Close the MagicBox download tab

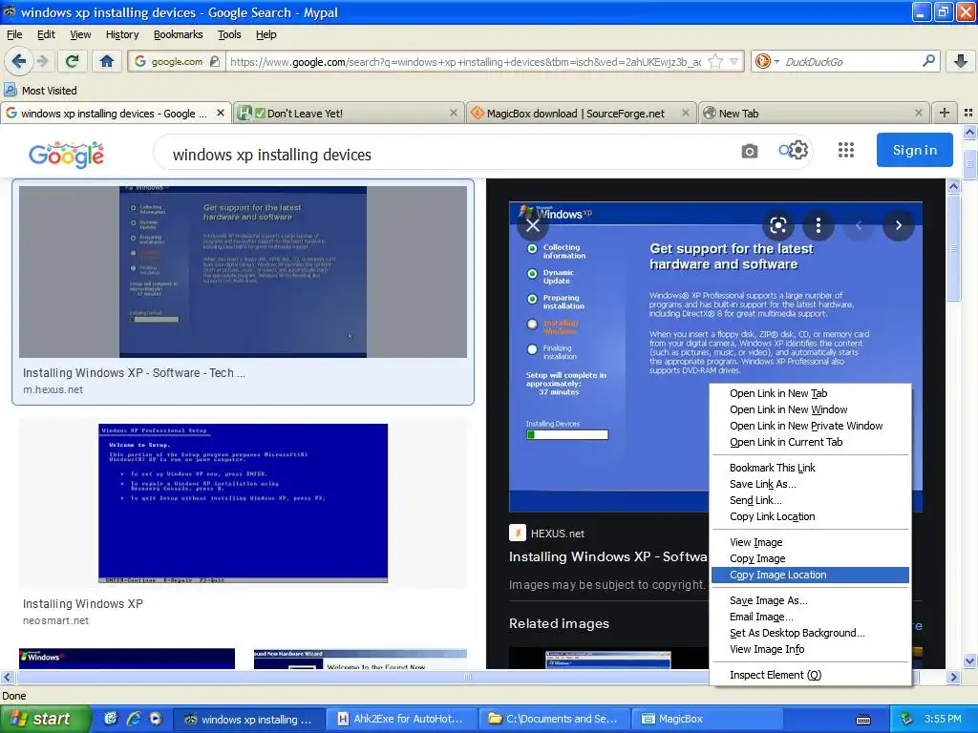[686, 113]
